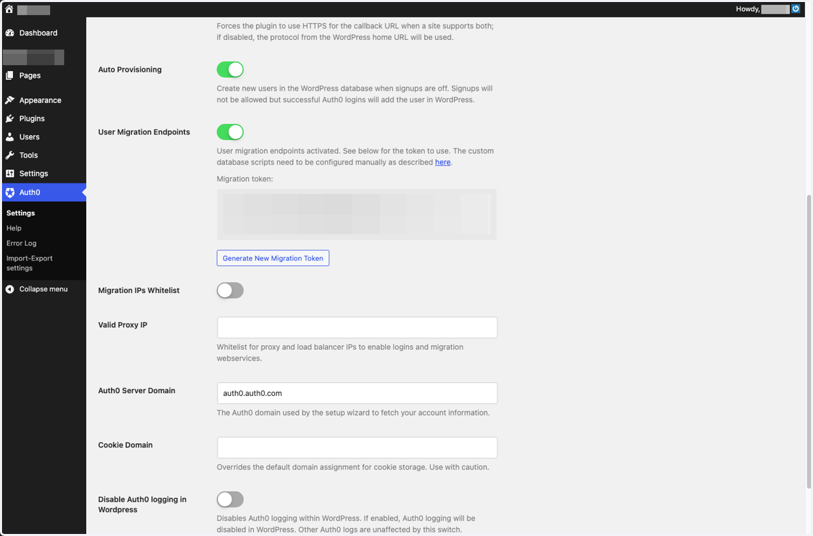Open the Auth0 Help submenu
This screenshot has height=536, width=813.
click(x=14, y=228)
